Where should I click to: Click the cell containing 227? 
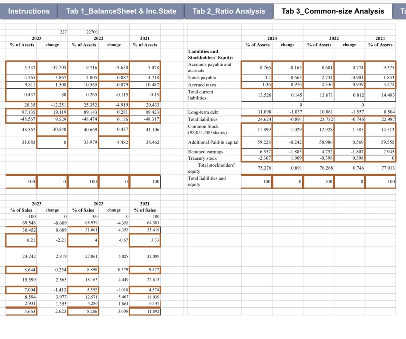click(63, 32)
